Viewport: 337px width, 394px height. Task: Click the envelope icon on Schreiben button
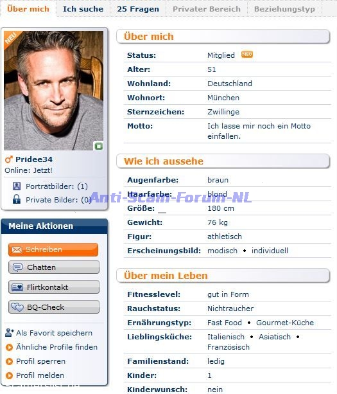(17, 249)
